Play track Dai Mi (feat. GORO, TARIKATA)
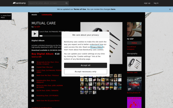173x108 pixels. (x=33, y=91)
